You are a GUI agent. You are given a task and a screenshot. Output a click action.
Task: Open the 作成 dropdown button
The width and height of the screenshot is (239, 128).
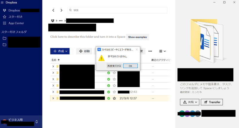coord(60,51)
